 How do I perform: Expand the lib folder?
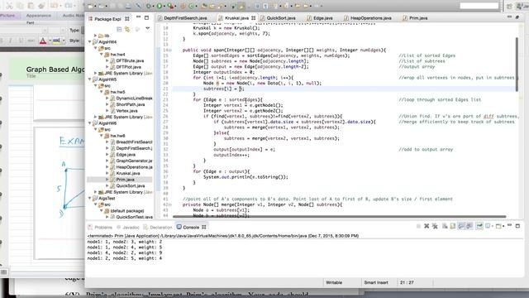tap(96, 36)
